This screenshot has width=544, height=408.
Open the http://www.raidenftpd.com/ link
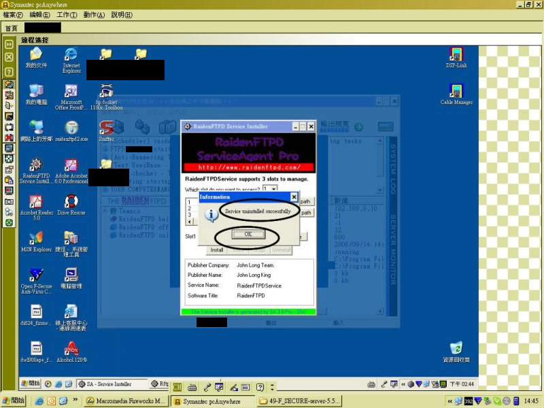point(249,167)
